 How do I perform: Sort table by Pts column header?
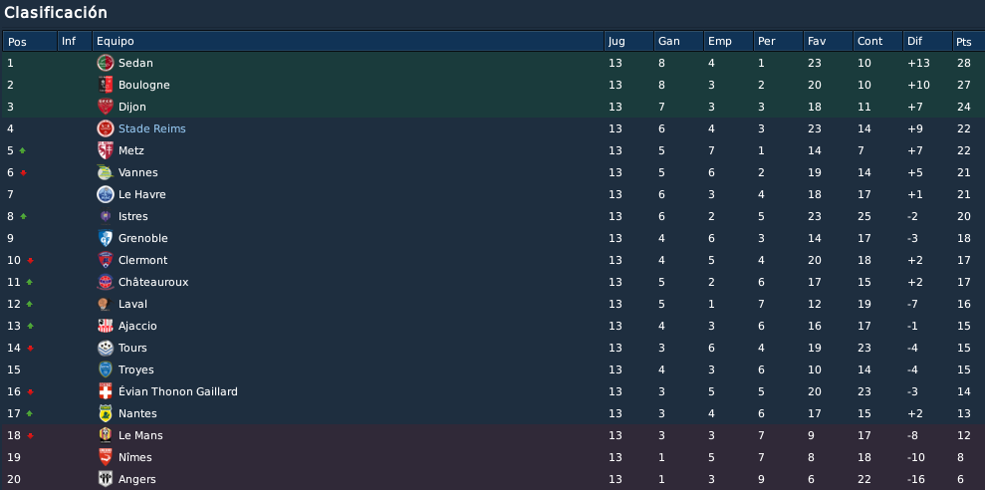pos(968,42)
